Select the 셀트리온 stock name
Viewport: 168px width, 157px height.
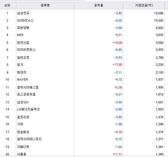[23, 117]
